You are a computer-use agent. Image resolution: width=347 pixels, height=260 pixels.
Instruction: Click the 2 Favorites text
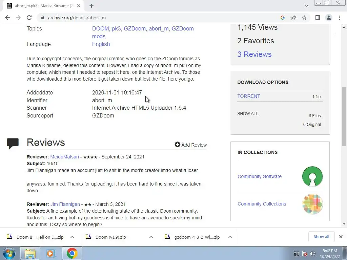[256, 41]
